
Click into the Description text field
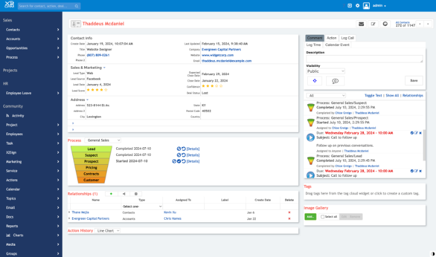364,59
